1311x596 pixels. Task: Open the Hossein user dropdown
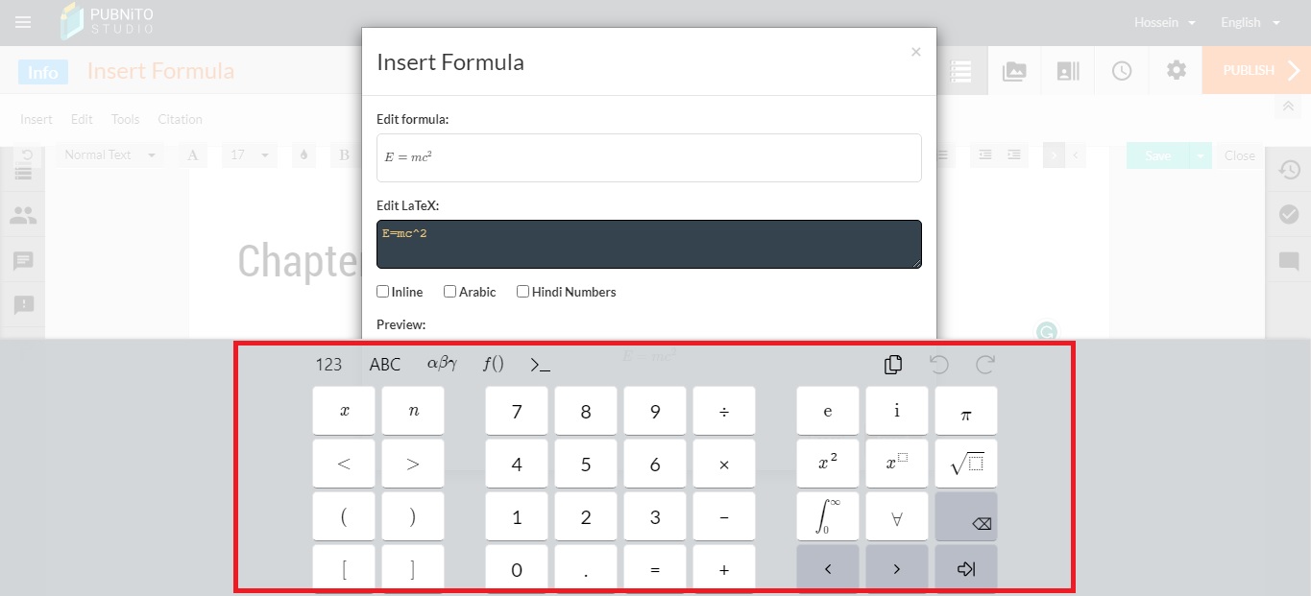click(x=1164, y=23)
